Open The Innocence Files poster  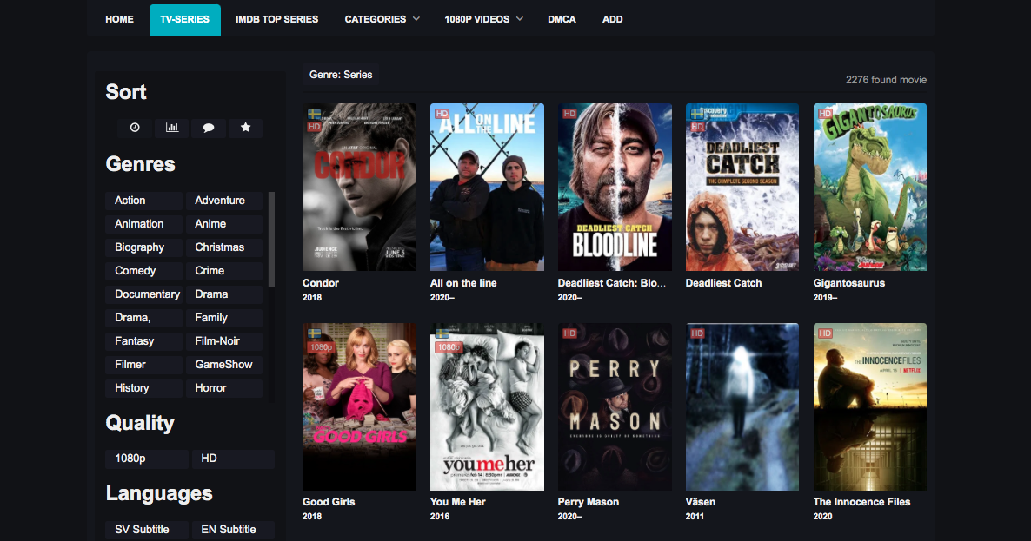pyautogui.click(x=870, y=406)
